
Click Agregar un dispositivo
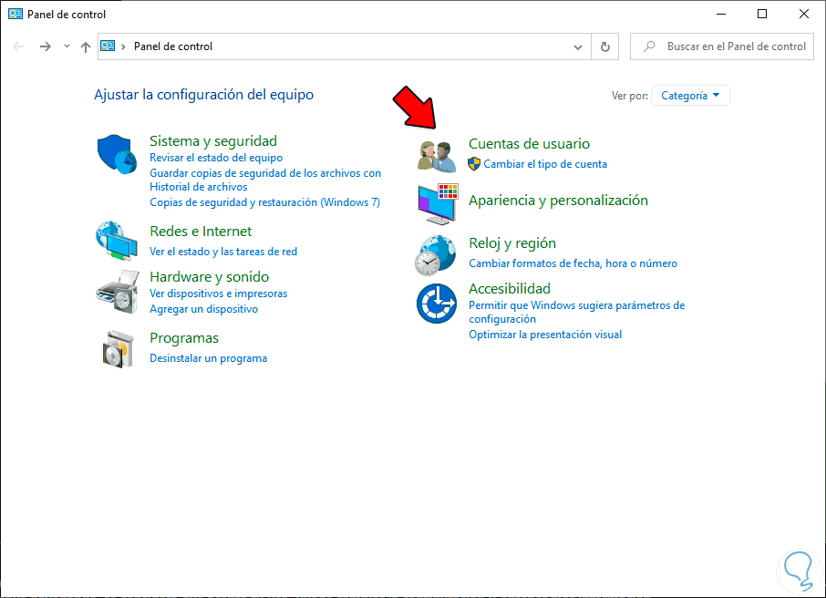204,309
